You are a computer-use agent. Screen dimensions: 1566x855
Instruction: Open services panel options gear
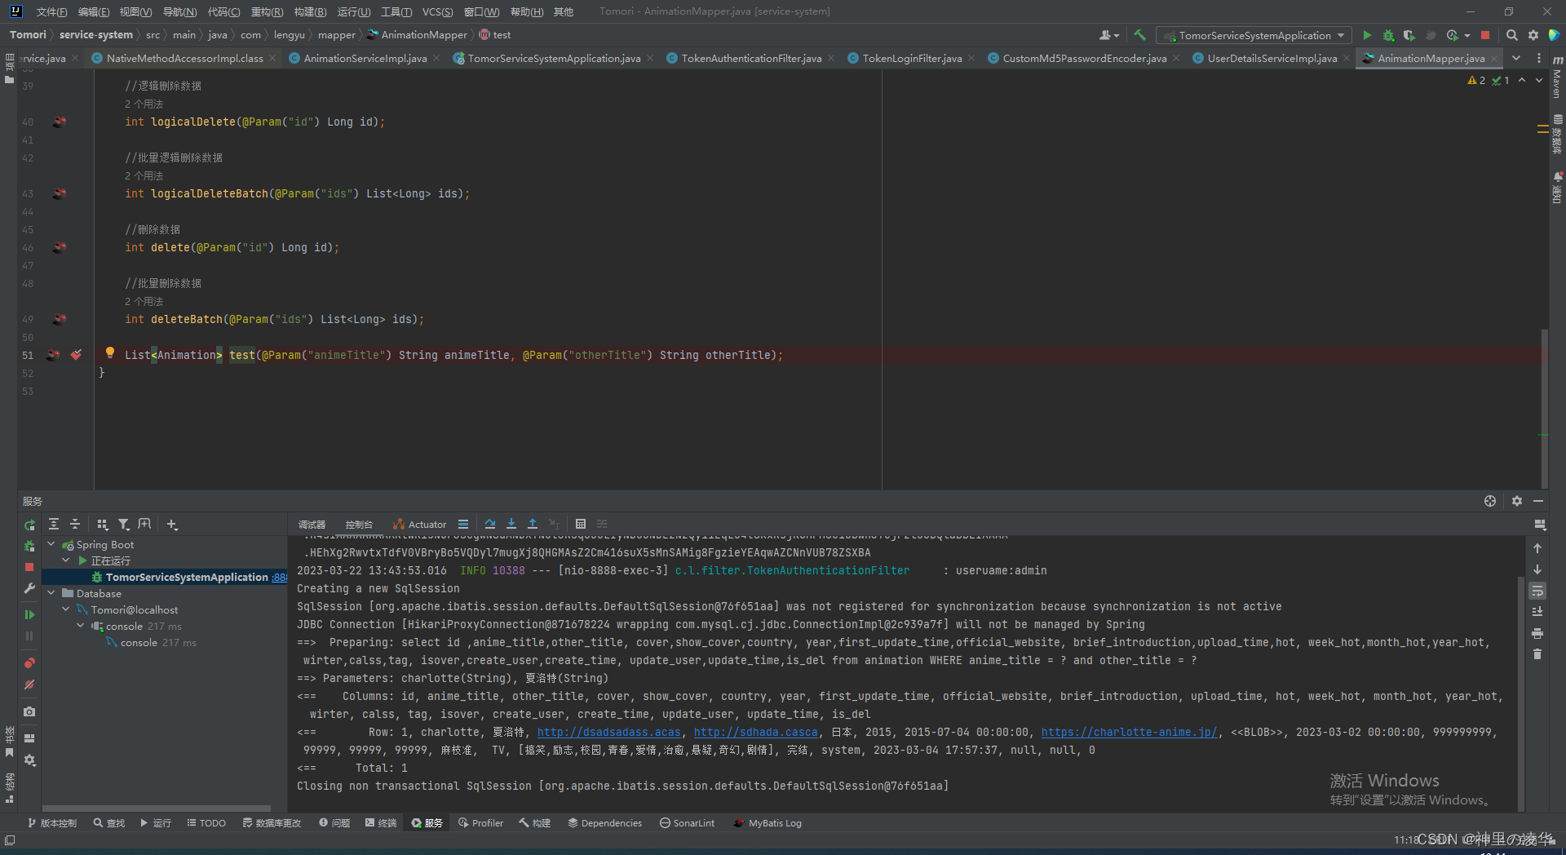pos(1517,501)
